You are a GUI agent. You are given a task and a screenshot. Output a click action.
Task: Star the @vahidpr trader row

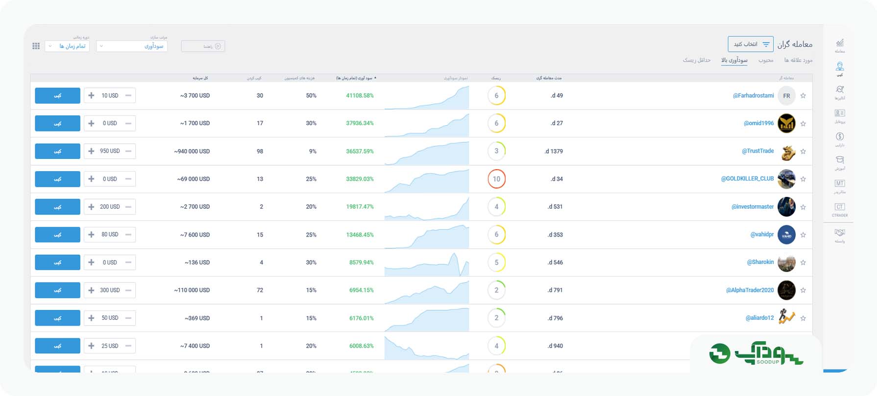point(803,235)
